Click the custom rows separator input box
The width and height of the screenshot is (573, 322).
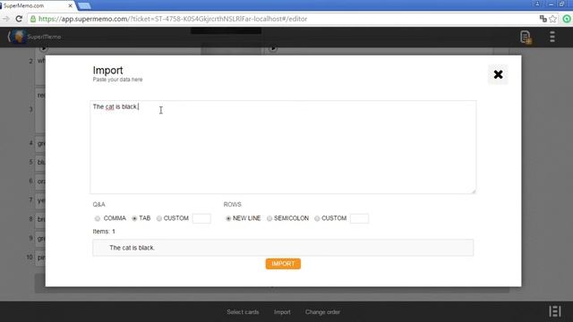click(359, 218)
